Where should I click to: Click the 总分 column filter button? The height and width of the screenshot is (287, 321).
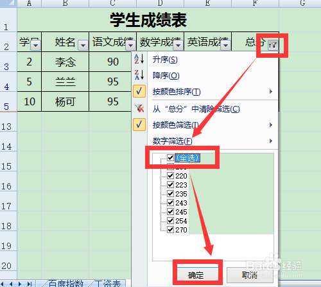[x=273, y=45]
